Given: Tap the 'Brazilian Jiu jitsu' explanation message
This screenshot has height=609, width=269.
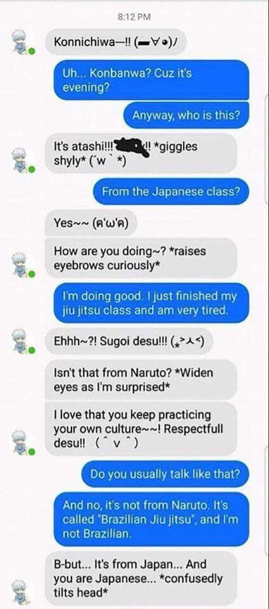Looking at the screenshot, I should (x=151, y=520).
